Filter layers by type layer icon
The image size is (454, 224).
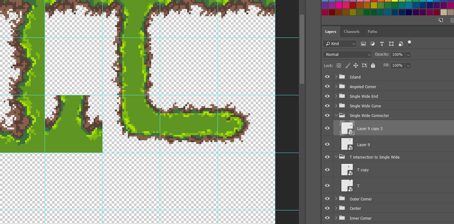(382, 44)
